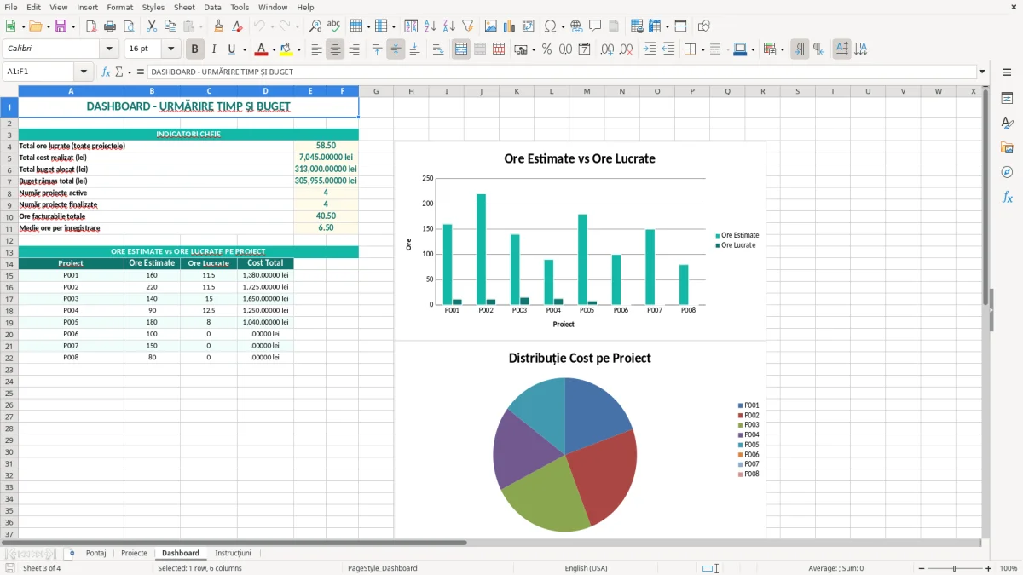Enable AutoFilter funnel icon
Viewport: 1023px width, 575px height.
point(467,26)
